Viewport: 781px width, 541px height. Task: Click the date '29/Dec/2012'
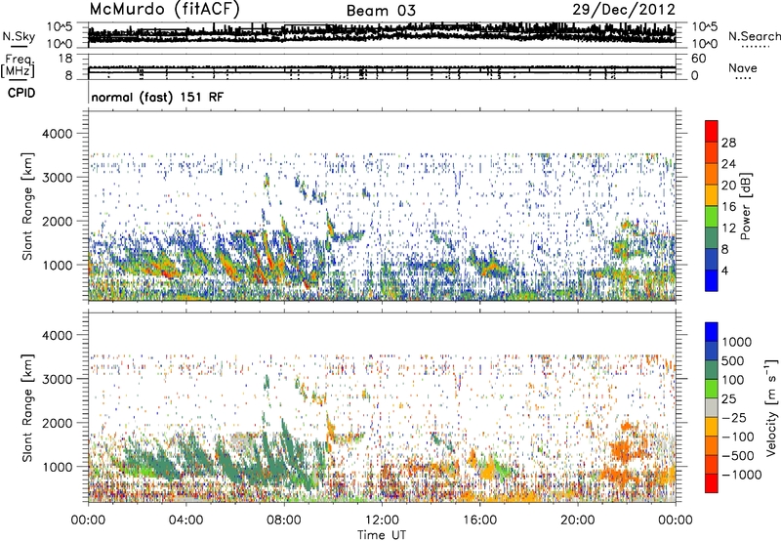(x=624, y=10)
